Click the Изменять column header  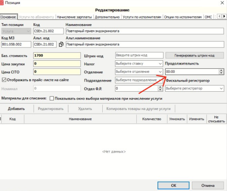196,119
